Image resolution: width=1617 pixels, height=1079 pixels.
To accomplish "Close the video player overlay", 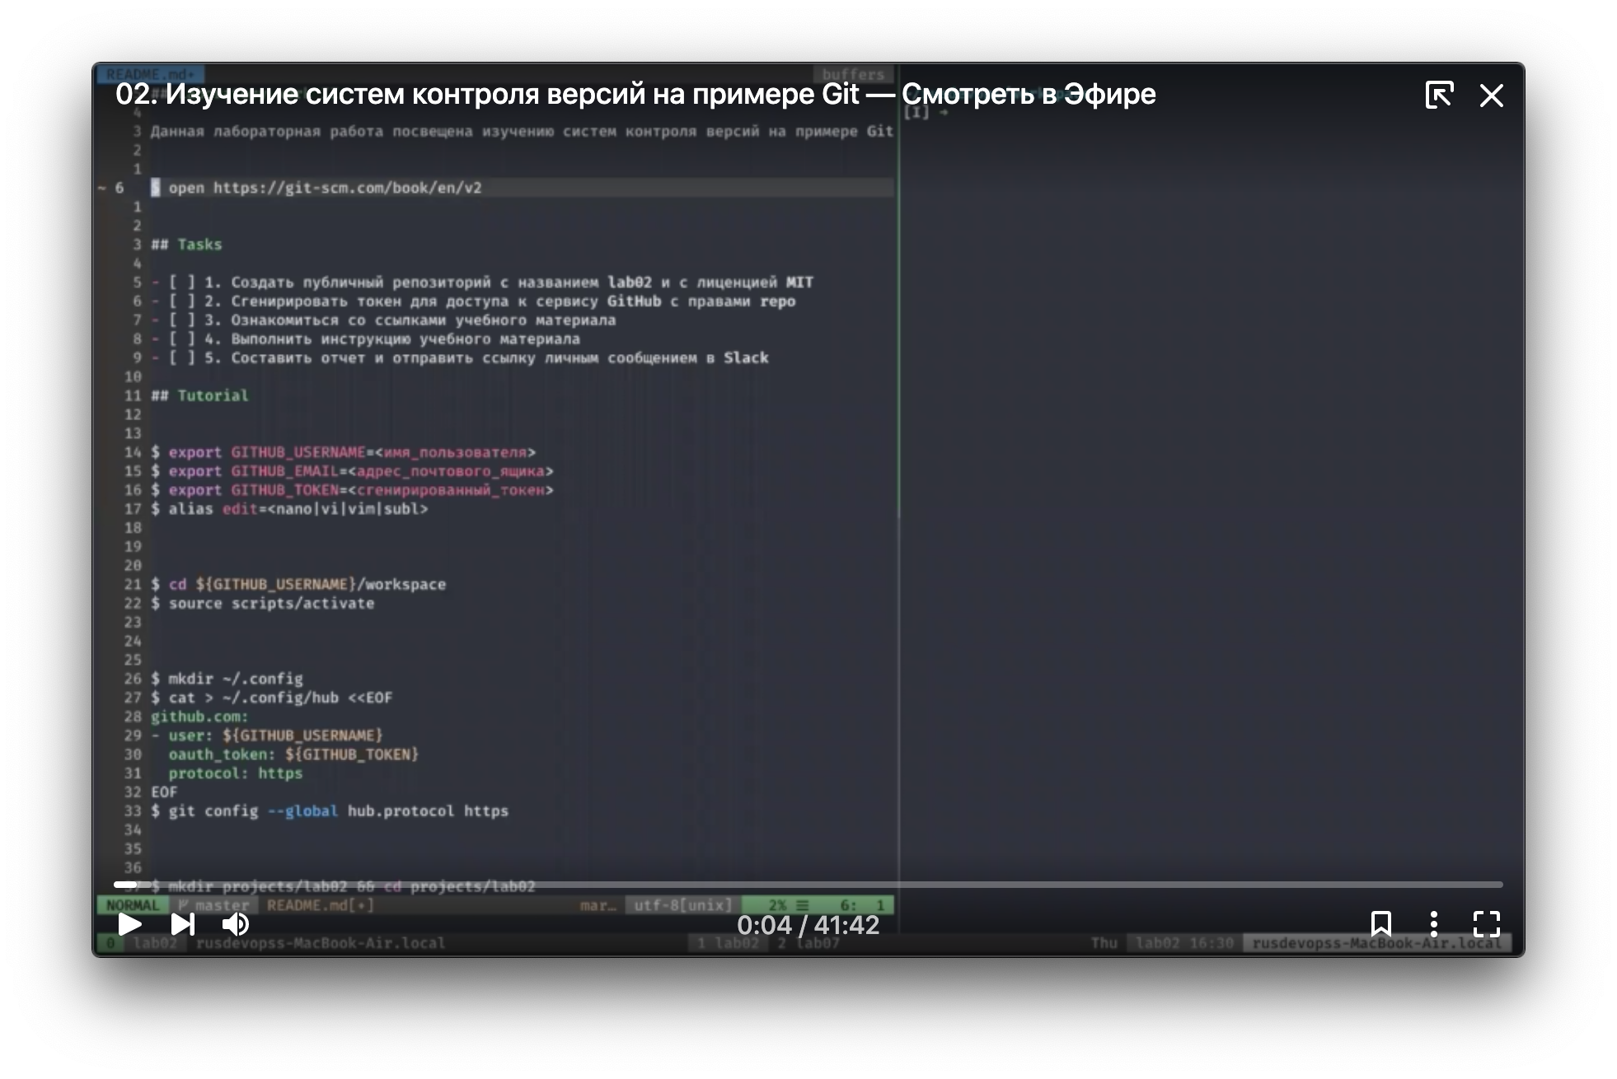I will pyautogui.click(x=1492, y=96).
